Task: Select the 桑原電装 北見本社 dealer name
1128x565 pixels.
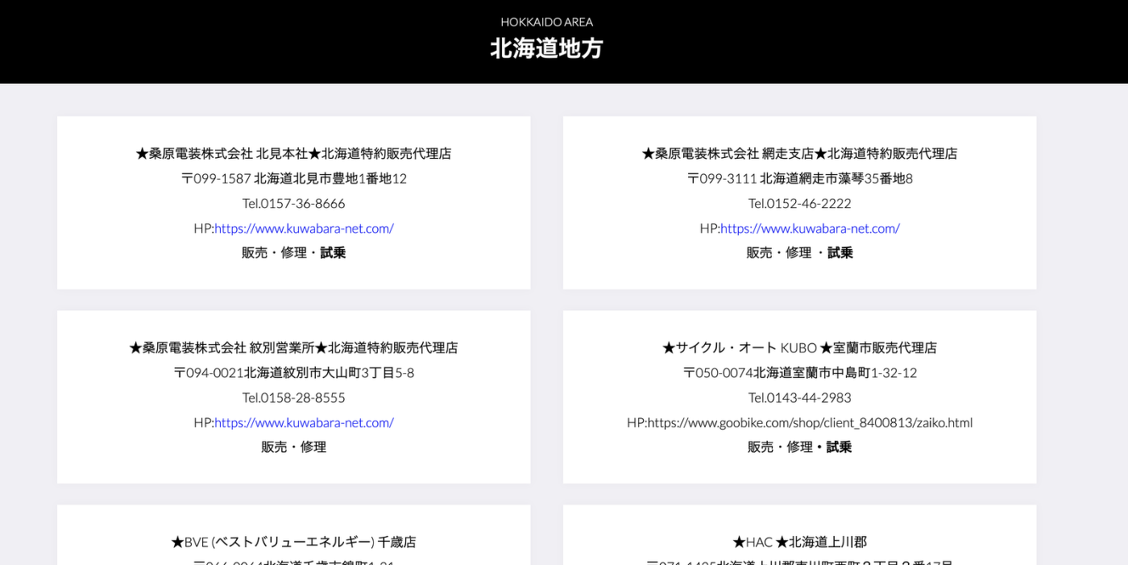Action: (293, 153)
